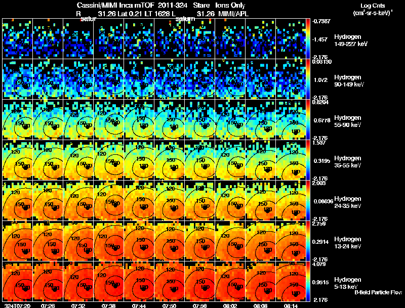The height and width of the screenshot is (308, 405).
Task: Click the 0.9515 colorbar value
Action: pos(320,283)
